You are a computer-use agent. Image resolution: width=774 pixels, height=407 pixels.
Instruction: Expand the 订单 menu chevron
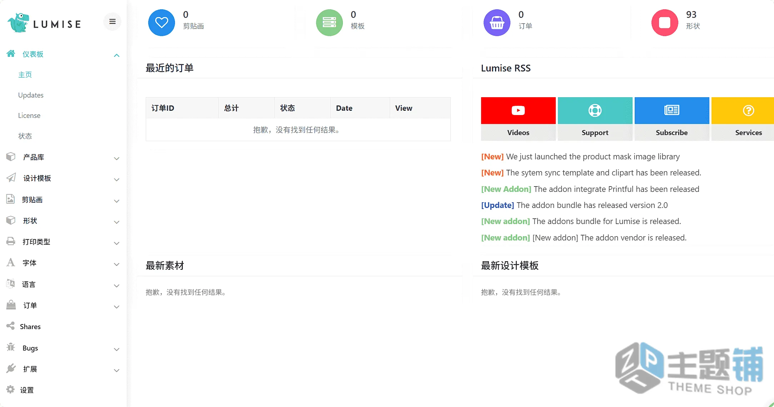pyautogui.click(x=116, y=307)
